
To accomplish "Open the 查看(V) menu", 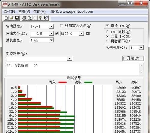I will coord(24,11).
